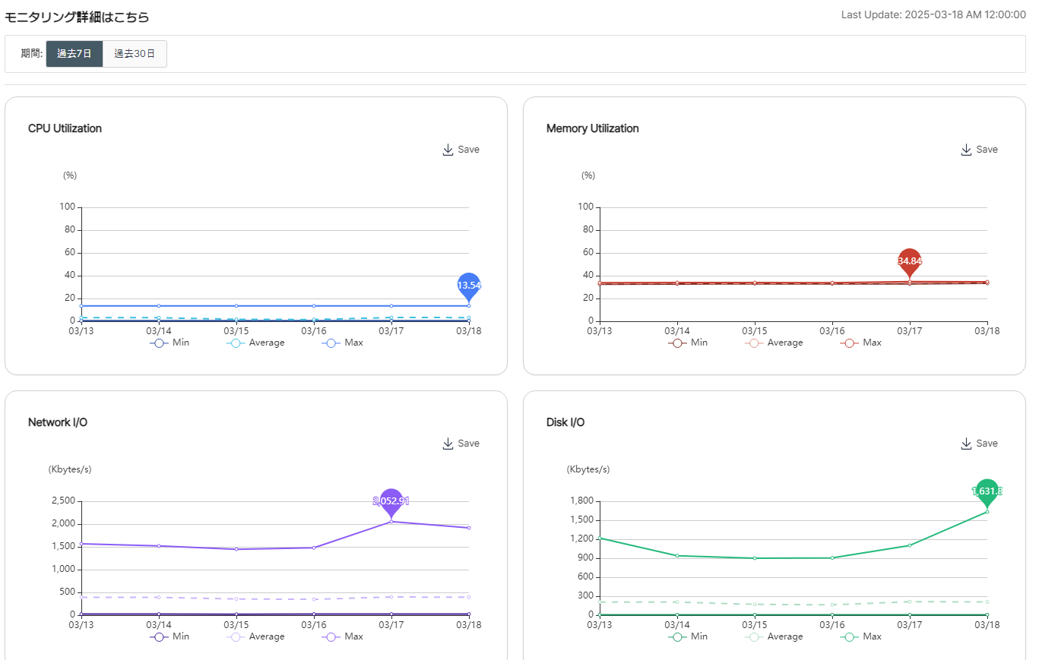
Task: Save the Memory Utilization chart
Action: point(979,150)
